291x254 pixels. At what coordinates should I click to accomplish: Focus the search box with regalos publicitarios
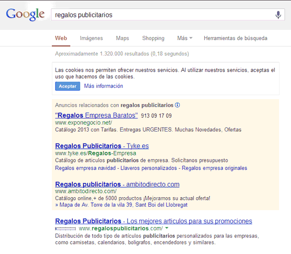[168, 14]
